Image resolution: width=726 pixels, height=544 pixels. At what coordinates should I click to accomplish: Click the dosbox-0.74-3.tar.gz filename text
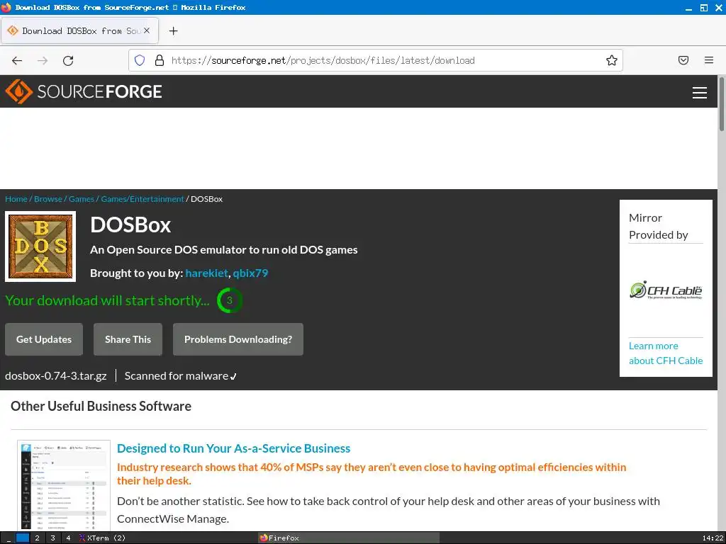pyautogui.click(x=56, y=376)
